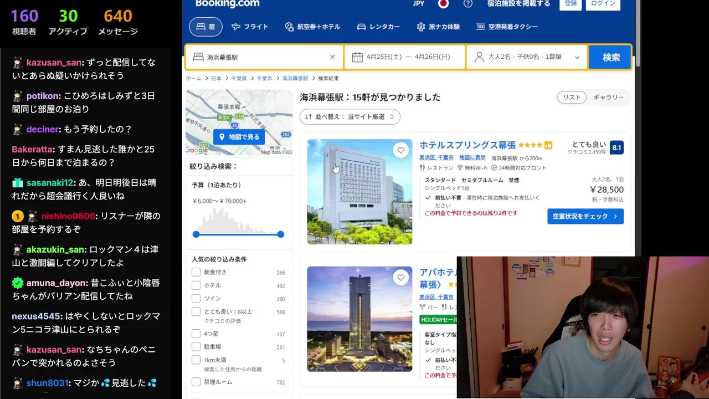Screen dimensions: 709x399
Task: Click the ログイン login button
Action: 603,4
